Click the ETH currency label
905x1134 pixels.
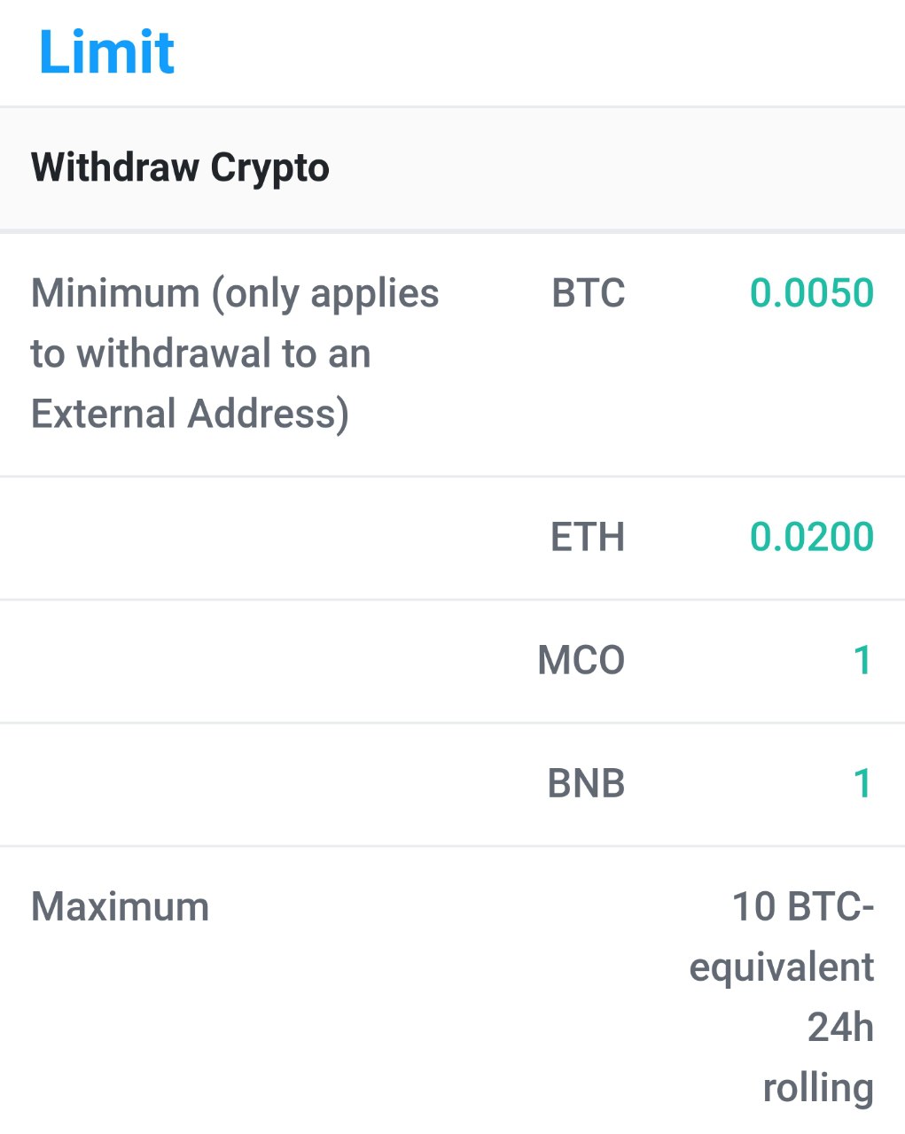click(x=587, y=537)
